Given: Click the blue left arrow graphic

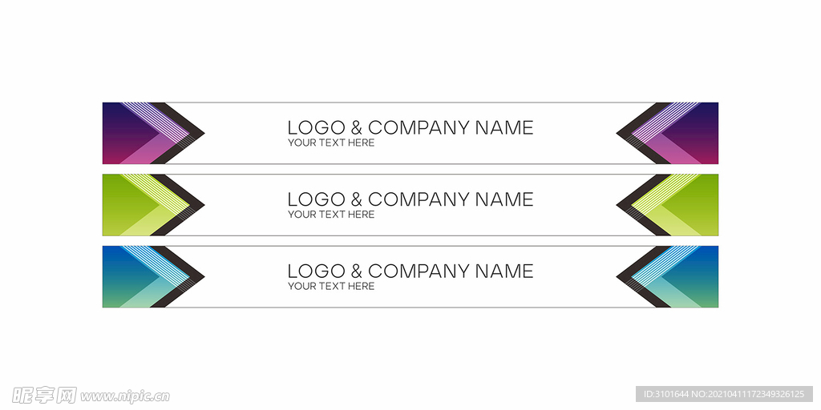Looking at the screenshot, I should [x=153, y=276].
